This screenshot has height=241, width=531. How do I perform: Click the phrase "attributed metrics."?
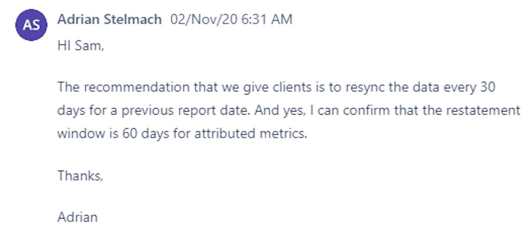(251, 133)
